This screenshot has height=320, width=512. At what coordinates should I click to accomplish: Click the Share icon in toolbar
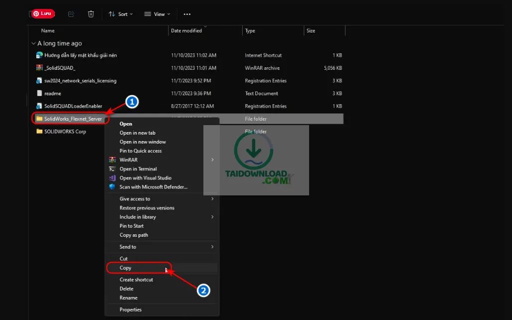[71, 14]
